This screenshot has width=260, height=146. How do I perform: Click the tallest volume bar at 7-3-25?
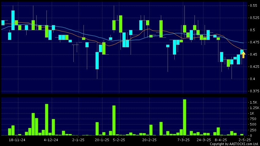tap(184, 117)
